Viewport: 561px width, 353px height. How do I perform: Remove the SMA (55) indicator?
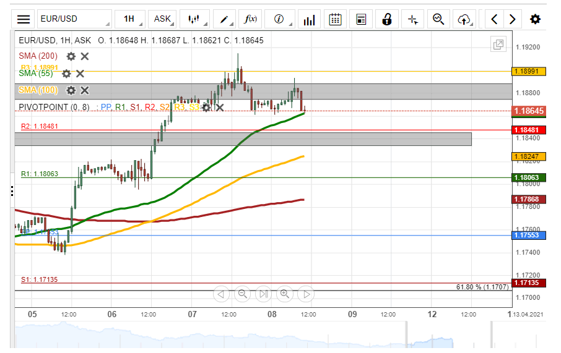80,74
